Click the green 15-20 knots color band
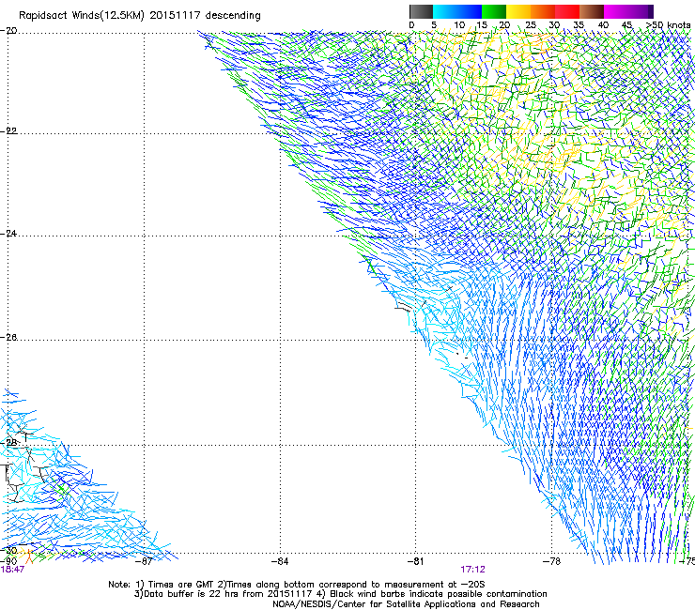The image size is (695, 610). click(494, 11)
